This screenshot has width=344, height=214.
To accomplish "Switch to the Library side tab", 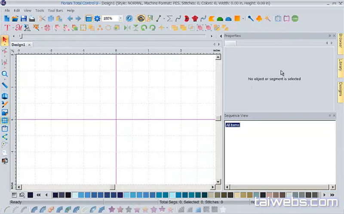I will click(x=340, y=66).
